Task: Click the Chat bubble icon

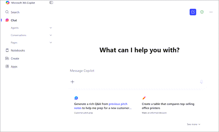Action: tap(7, 20)
